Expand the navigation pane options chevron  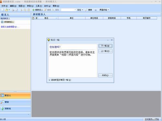click(29, 114)
